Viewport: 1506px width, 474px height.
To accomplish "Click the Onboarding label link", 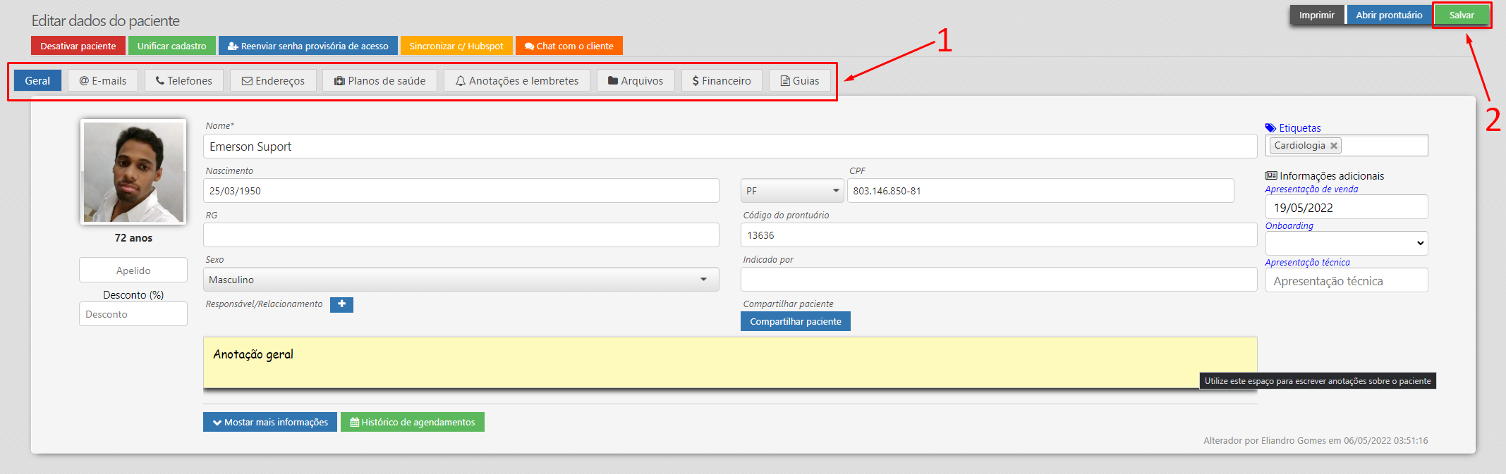I will point(1289,226).
